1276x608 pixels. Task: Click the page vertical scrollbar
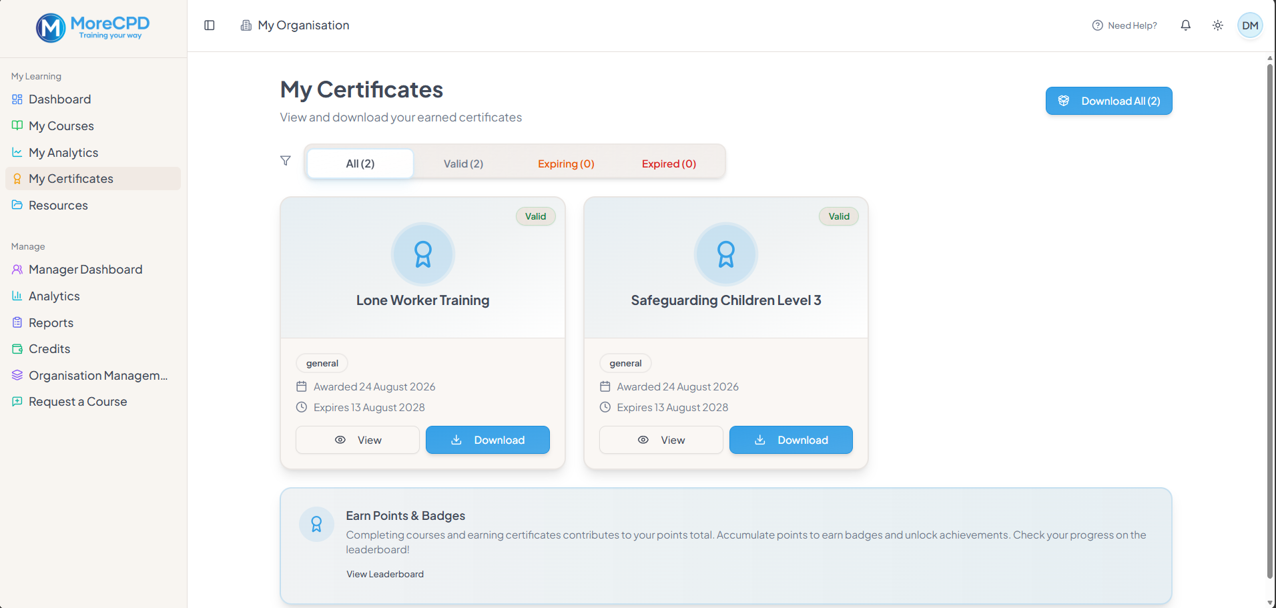point(1270,320)
